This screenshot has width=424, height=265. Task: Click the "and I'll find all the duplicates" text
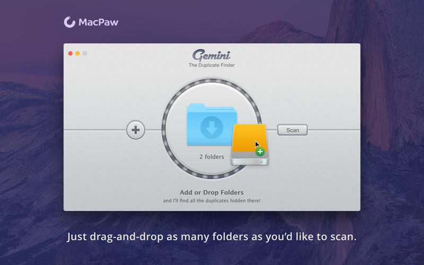[x=211, y=201]
